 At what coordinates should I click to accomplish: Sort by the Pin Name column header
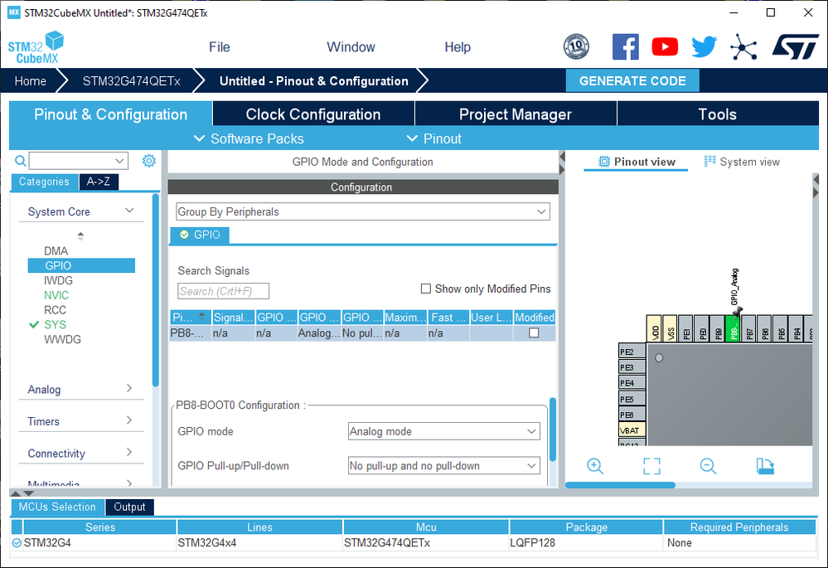point(190,317)
